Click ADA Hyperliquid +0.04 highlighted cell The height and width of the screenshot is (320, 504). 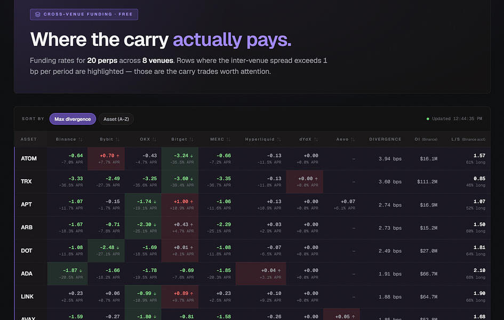pos(261,274)
